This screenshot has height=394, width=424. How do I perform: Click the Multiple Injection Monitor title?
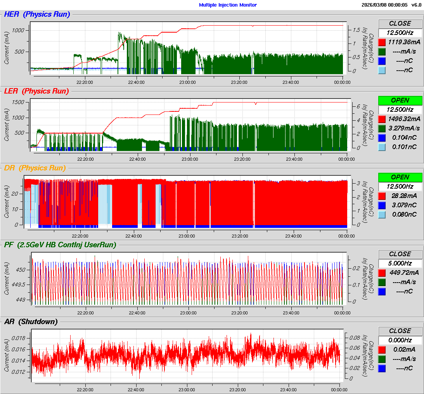tap(228, 5)
